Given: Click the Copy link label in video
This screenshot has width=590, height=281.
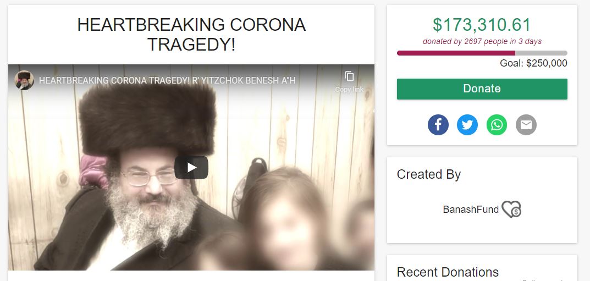Looking at the screenshot, I should click(x=349, y=90).
